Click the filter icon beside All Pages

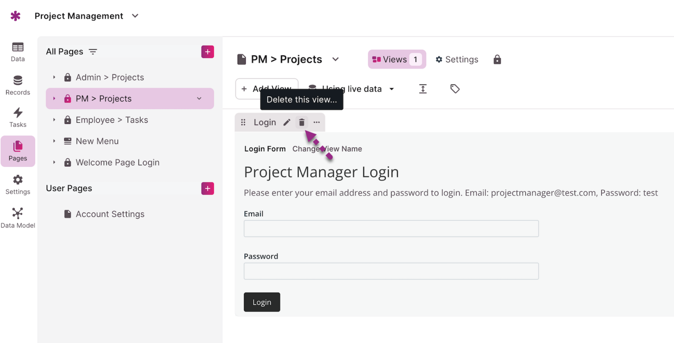[93, 52]
